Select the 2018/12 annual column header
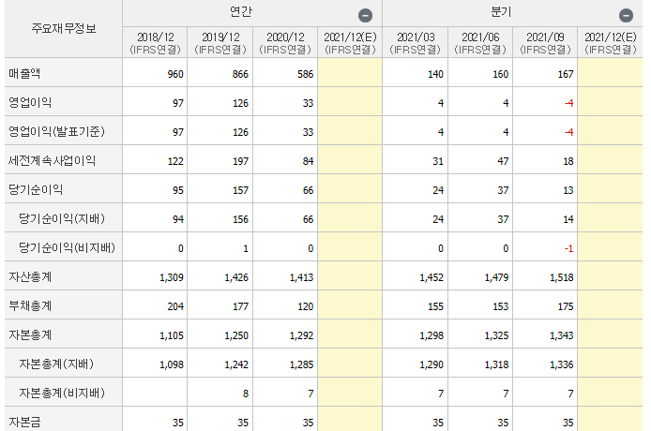The height and width of the screenshot is (431, 651). (156, 43)
